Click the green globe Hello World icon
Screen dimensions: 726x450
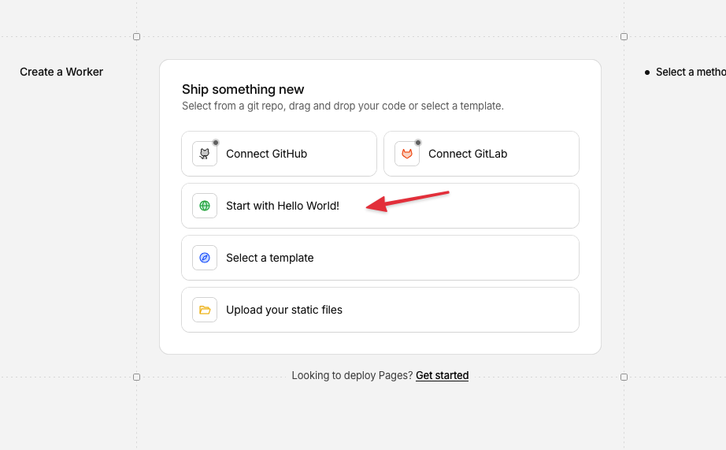(205, 206)
